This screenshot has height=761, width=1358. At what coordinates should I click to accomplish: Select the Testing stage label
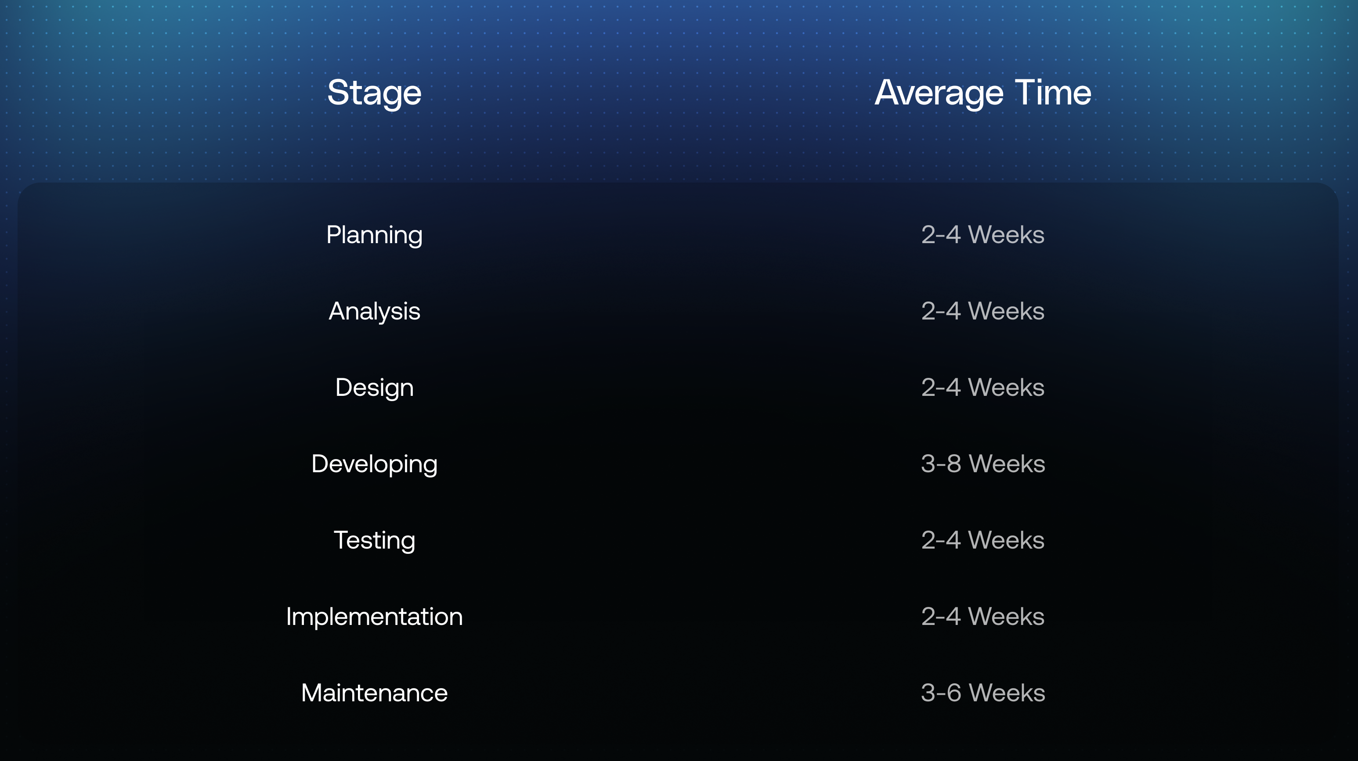(374, 540)
